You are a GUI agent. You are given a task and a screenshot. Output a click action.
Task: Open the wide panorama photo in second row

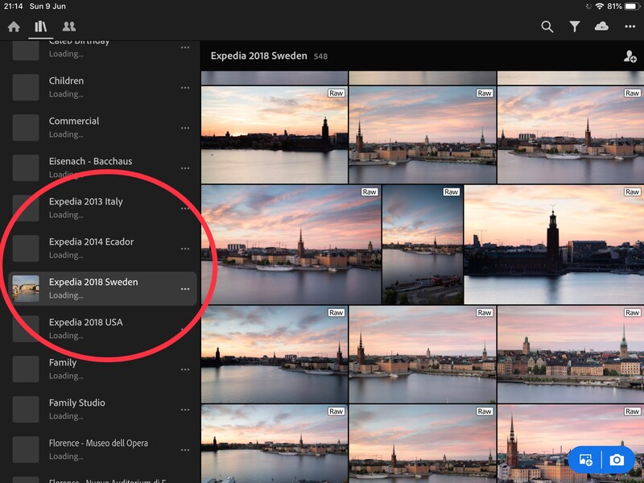pyautogui.click(x=291, y=245)
